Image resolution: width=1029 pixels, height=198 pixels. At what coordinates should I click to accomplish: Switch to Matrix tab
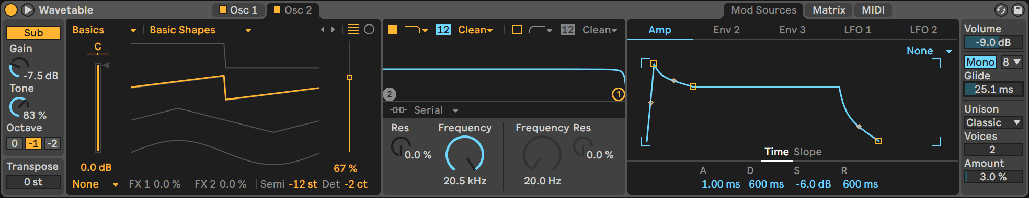click(x=829, y=10)
